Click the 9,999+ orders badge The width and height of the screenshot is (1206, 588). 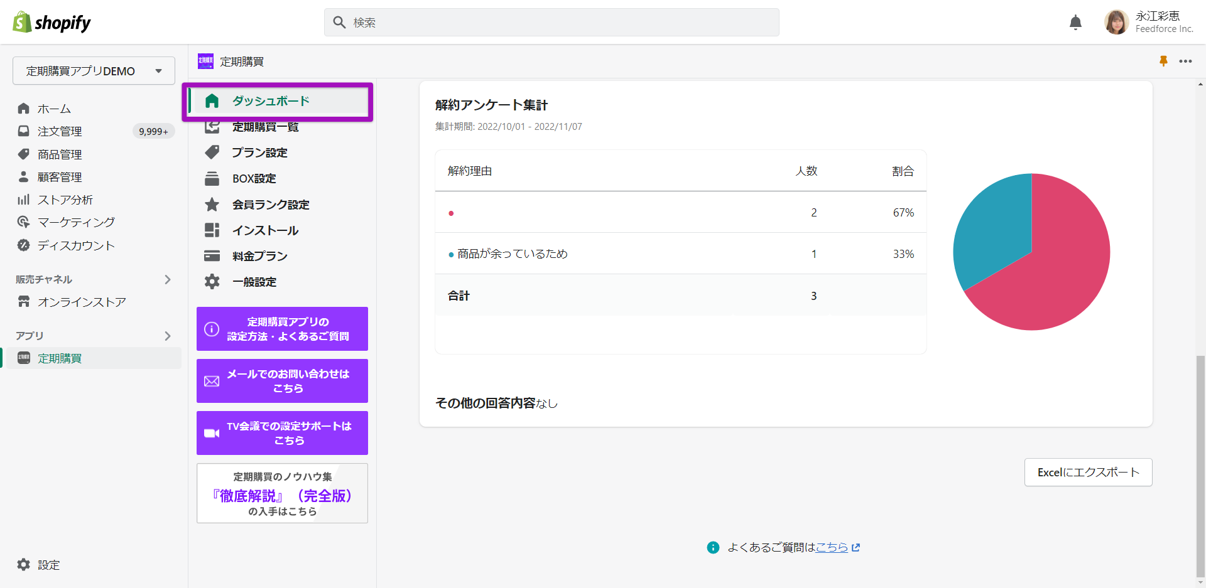pyautogui.click(x=153, y=131)
